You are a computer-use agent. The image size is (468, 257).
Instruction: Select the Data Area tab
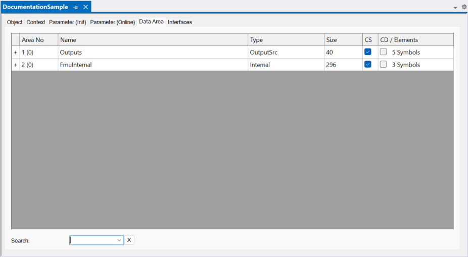(x=151, y=22)
